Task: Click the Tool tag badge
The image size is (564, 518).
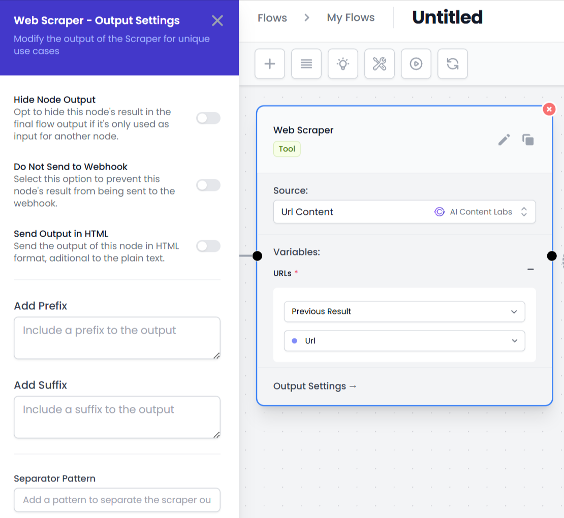Action: tap(287, 149)
